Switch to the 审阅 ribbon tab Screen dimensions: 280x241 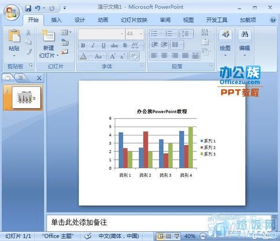tap(165, 20)
